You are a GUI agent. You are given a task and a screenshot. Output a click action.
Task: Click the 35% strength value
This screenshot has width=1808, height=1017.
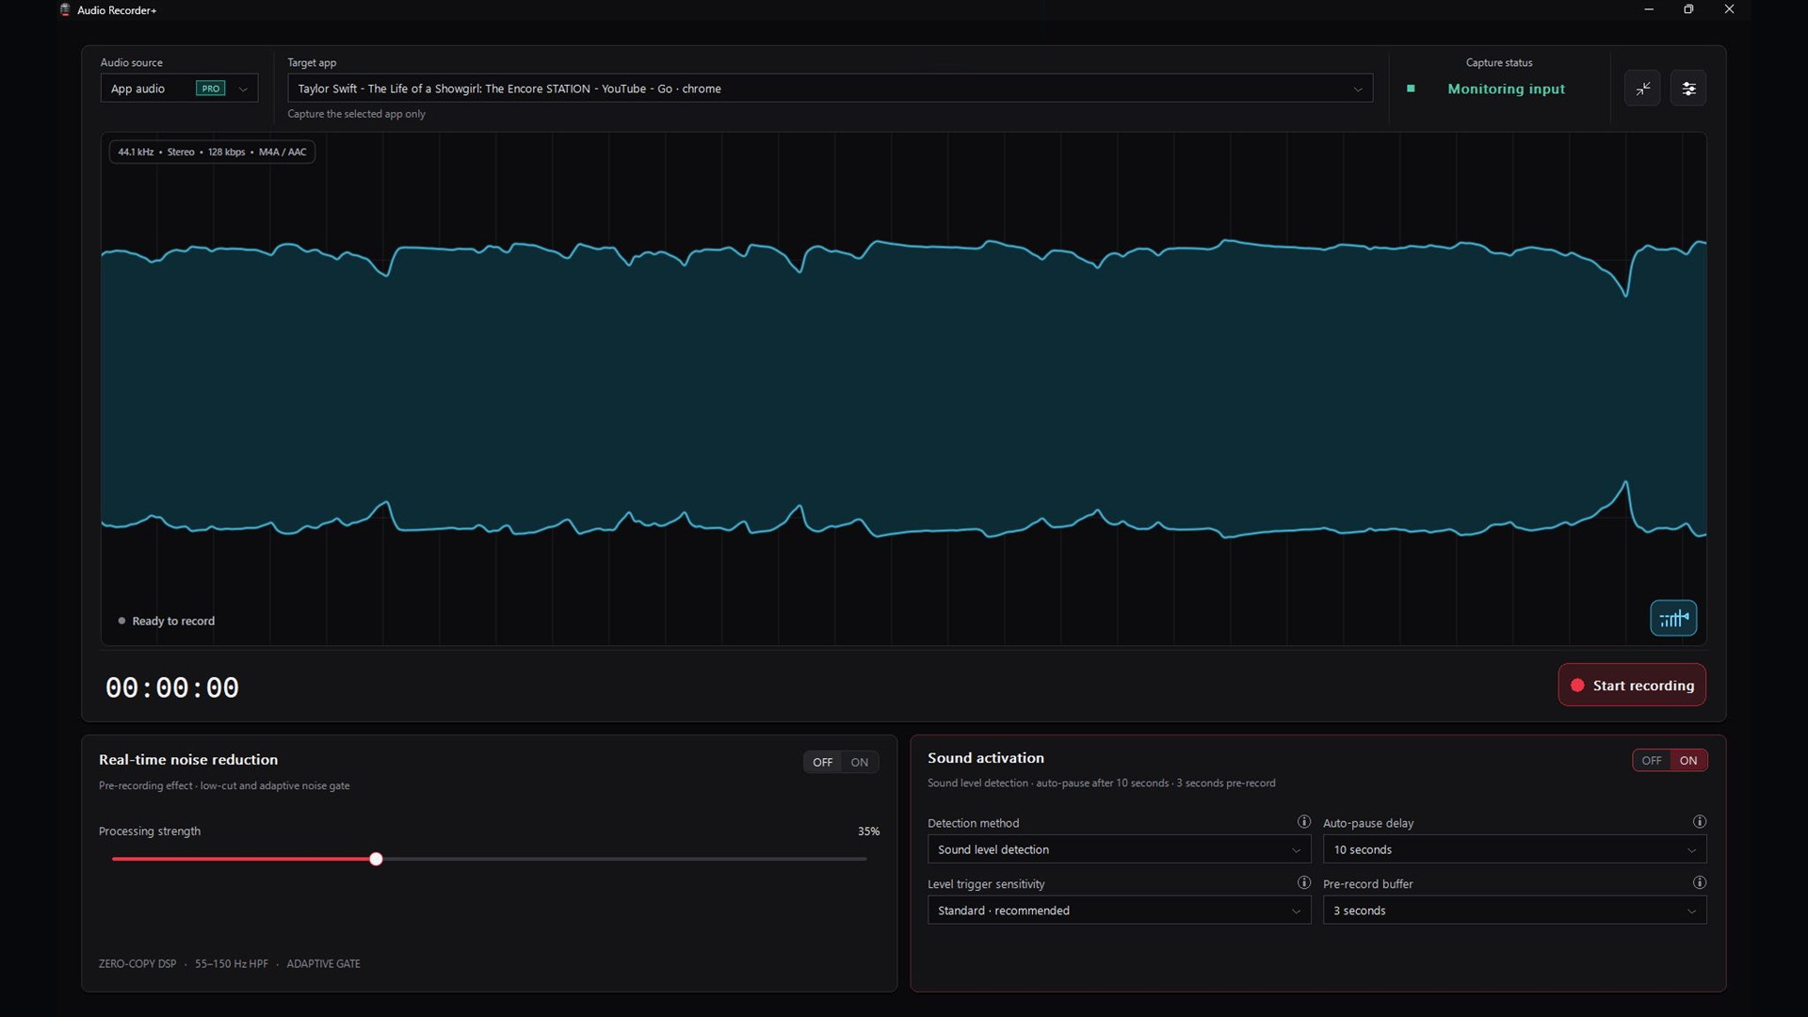(868, 831)
